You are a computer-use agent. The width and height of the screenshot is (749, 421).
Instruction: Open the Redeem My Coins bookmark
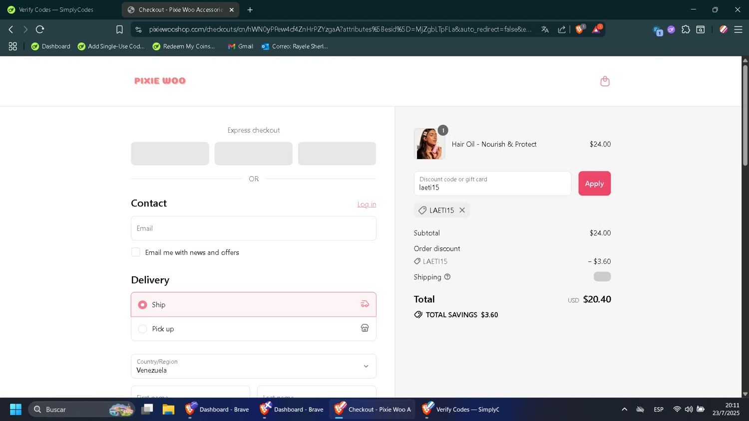[184, 46]
